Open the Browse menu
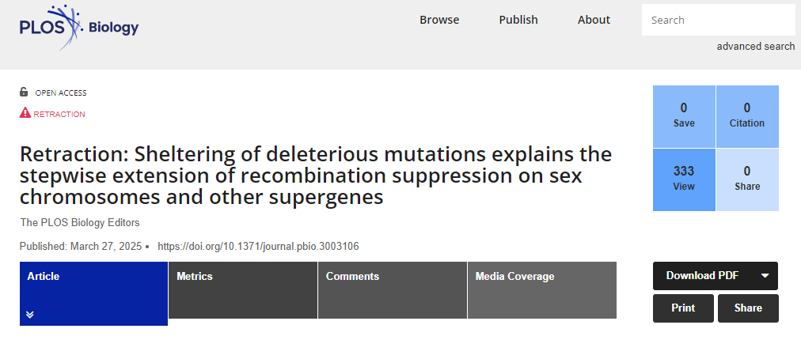This screenshot has width=801, height=340. 439,20
